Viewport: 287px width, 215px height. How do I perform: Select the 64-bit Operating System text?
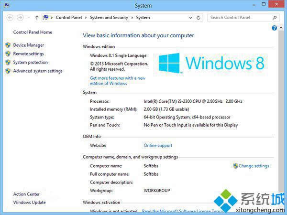187,117
